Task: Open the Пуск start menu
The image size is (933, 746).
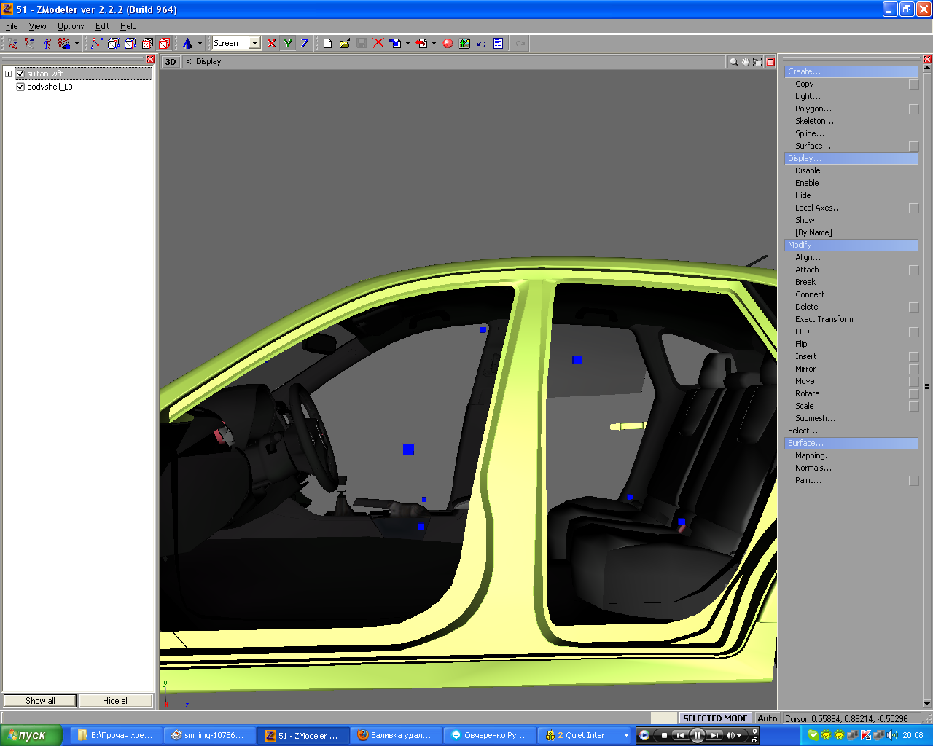Action: click(31, 736)
